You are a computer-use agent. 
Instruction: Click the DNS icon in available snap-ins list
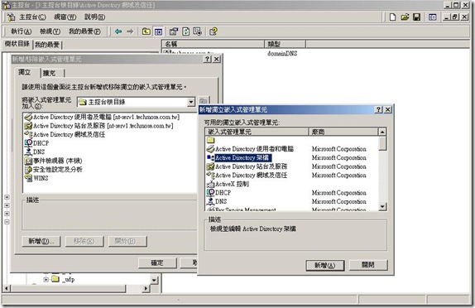pos(210,201)
